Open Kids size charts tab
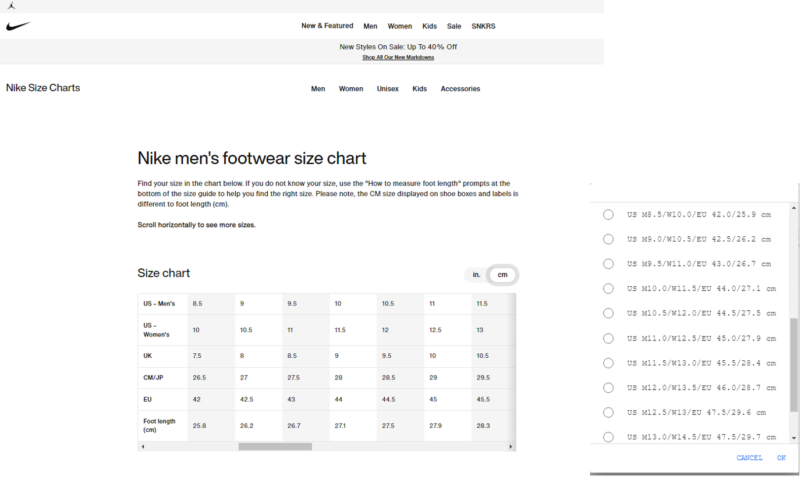Image resolution: width=808 pixels, height=483 pixels. tap(420, 89)
